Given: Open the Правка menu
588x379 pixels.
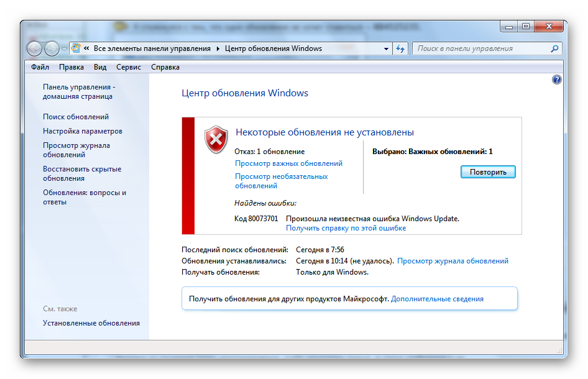Looking at the screenshot, I should (71, 67).
